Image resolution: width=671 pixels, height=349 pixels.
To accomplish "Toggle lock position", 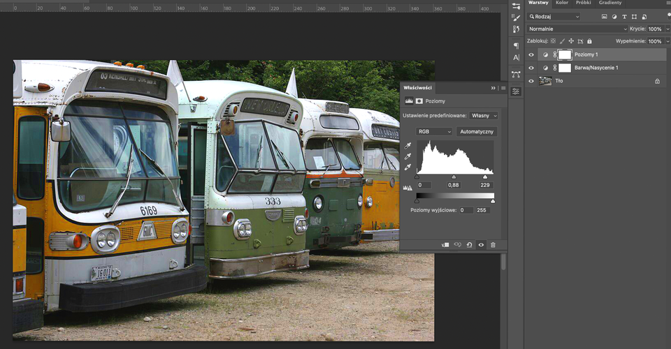I will click(x=571, y=41).
